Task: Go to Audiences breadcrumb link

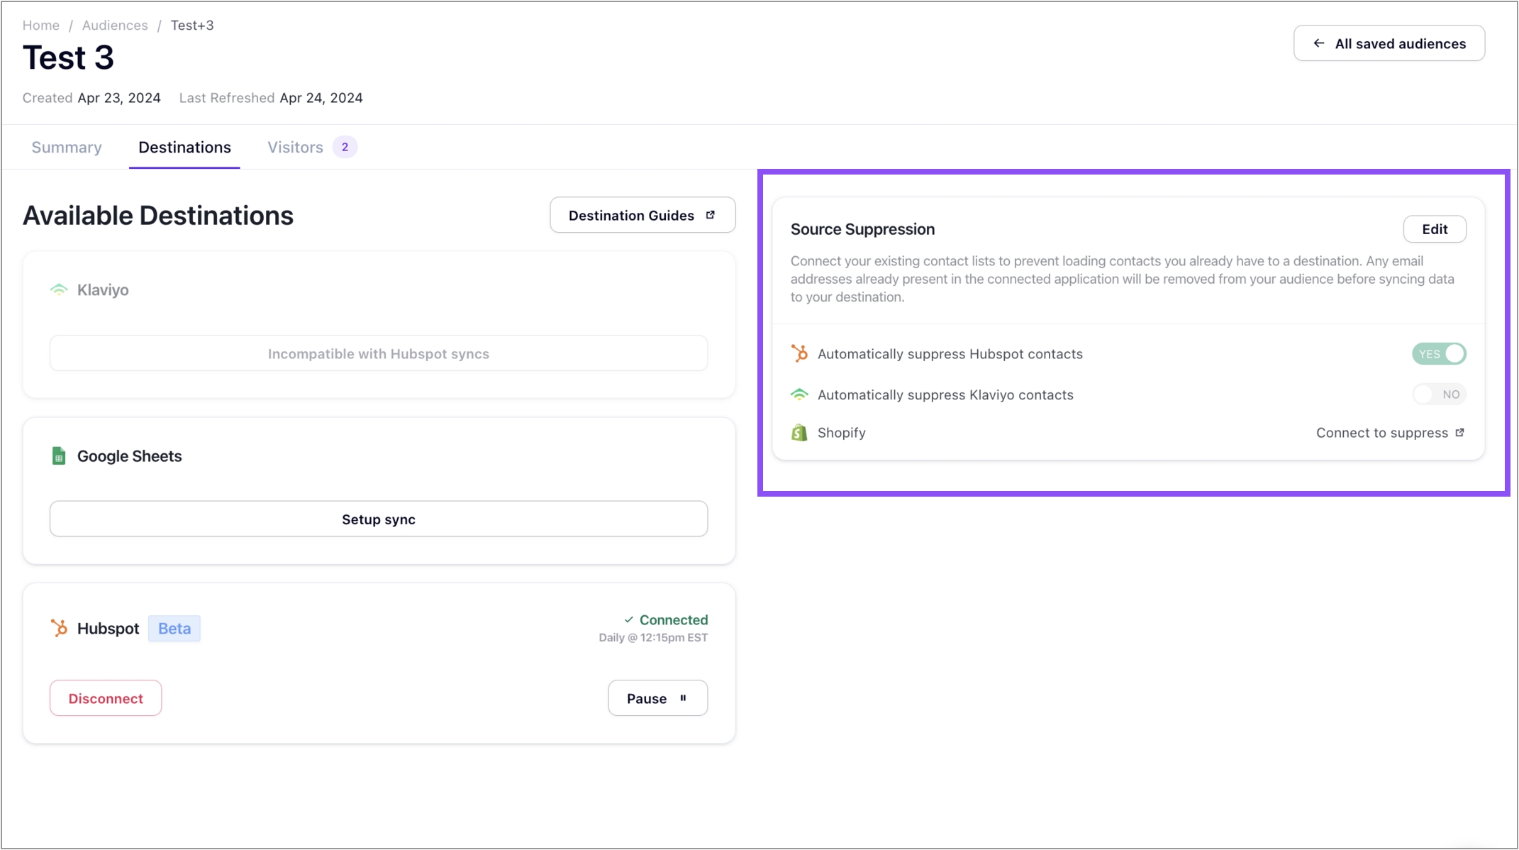Action: (x=115, y=26)
